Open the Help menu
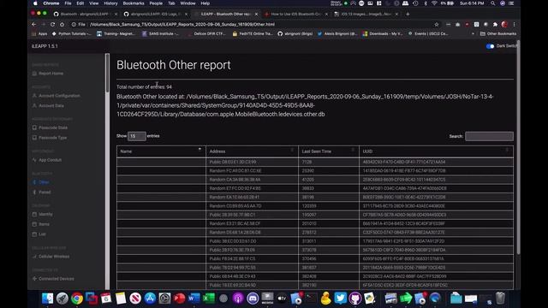Viewport: 548px width, 308px height. point(205,3)
